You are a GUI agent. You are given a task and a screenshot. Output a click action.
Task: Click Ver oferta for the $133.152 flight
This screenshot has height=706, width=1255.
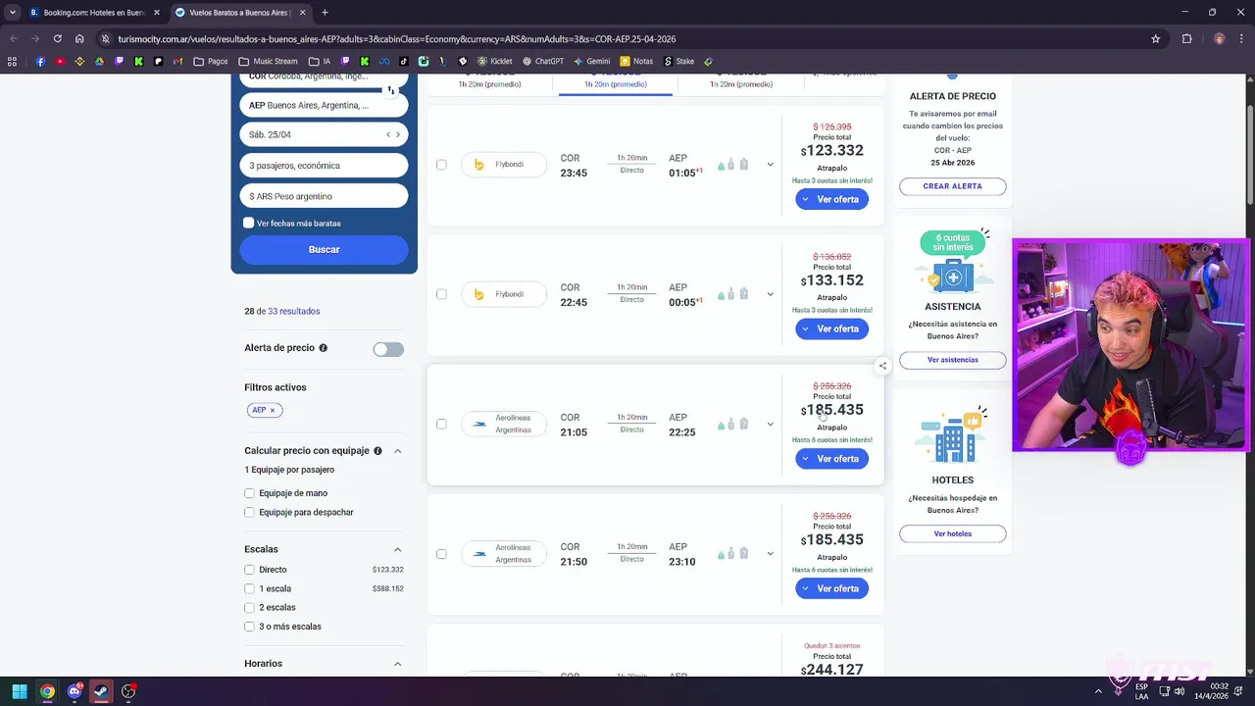tap(831, 328)
